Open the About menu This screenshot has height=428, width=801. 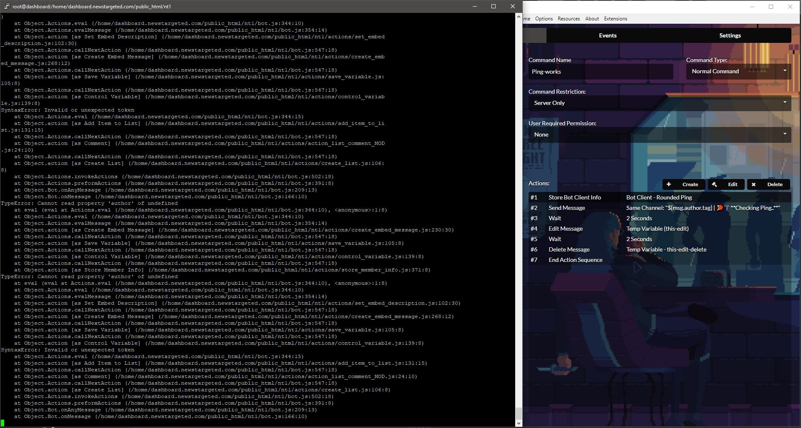[x=592, y=18]
